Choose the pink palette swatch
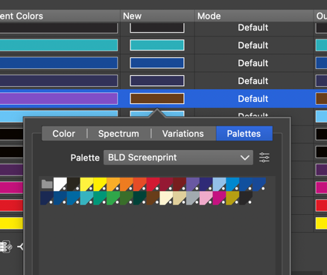Viewport: 327px width, 275px height. point(206,198)
